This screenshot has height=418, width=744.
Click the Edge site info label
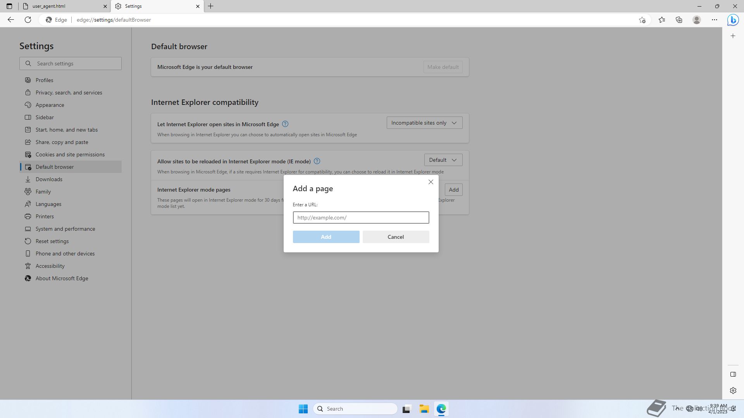(57, 20)
